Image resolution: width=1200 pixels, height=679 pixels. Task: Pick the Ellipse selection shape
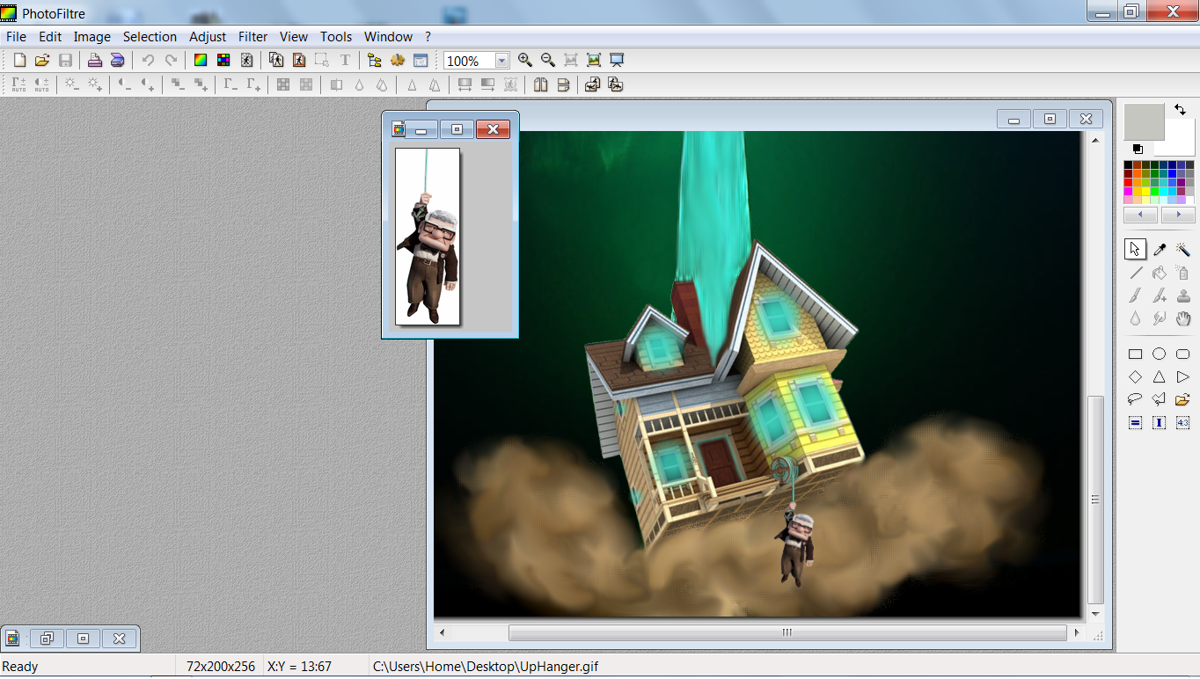point(1160,354)
